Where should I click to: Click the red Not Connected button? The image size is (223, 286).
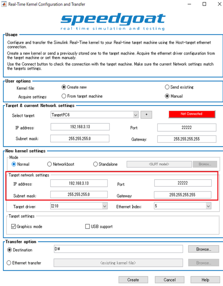point(192,114)
